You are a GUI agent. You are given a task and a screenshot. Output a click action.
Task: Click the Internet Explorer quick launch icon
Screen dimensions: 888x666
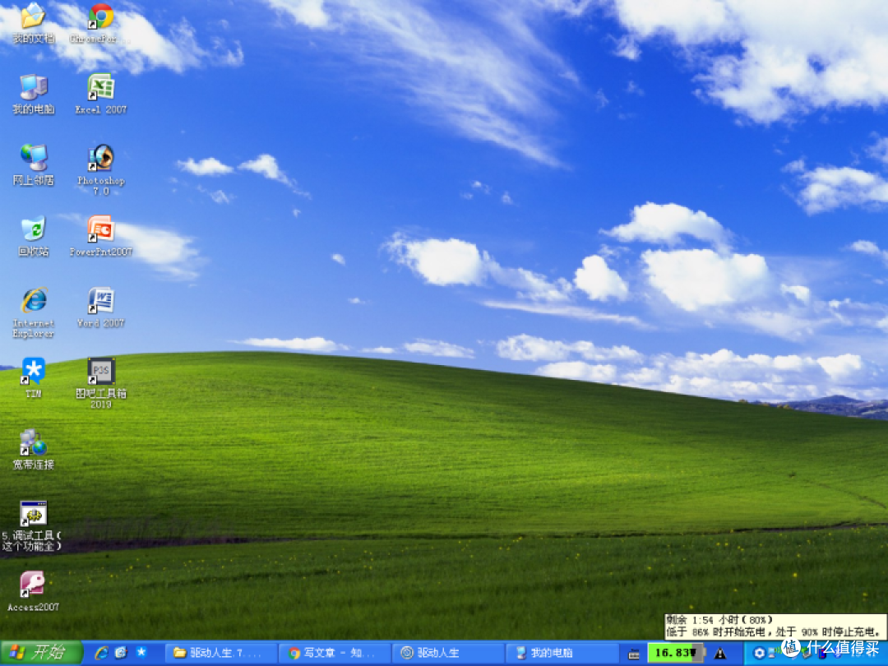102,653
